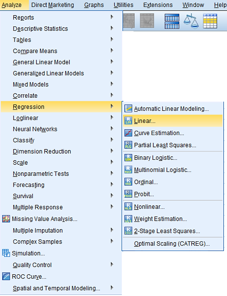Click the yellow grid select cases icon

210,21
